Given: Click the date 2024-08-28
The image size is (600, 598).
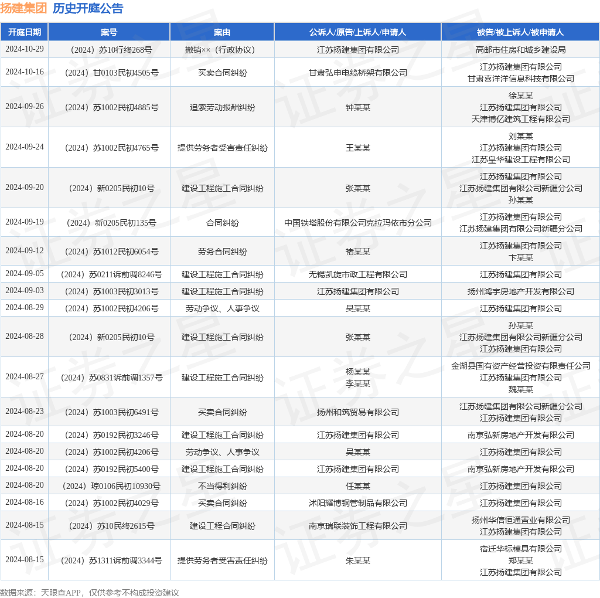Looking at the screenshot, I should (x=25, y=336).
